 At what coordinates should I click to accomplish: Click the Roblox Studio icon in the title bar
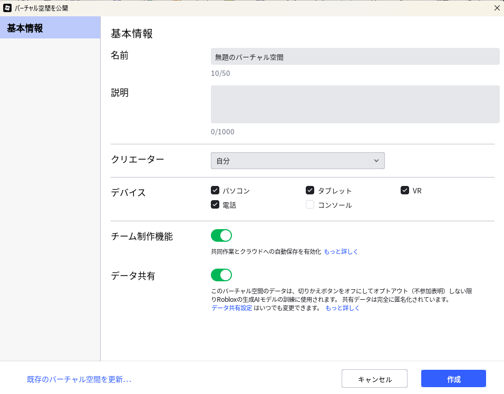[7, 8]
